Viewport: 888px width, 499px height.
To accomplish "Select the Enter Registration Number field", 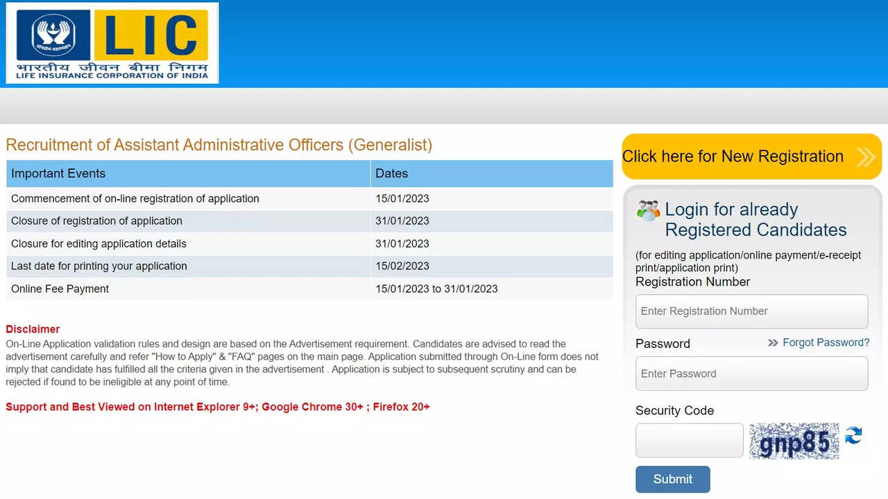I will point(751,311).
